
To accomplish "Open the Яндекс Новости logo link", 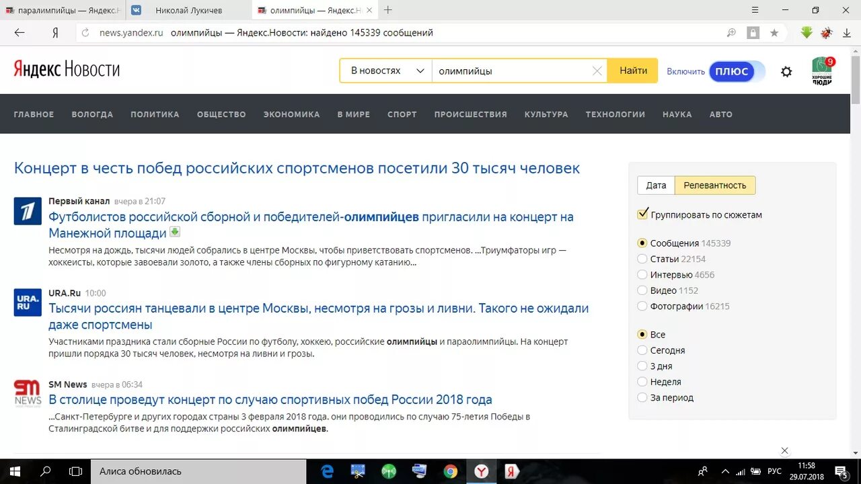I will 67,69.
